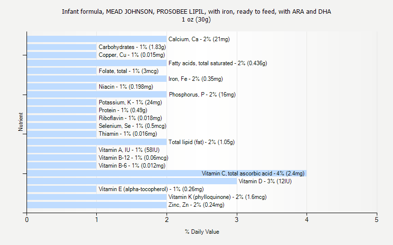Click the Phosphorus bar in the chart
393x245 pixels.
tap(97, 95)
